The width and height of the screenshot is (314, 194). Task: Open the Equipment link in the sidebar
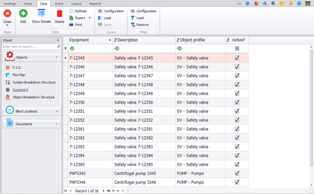point(20,90)
